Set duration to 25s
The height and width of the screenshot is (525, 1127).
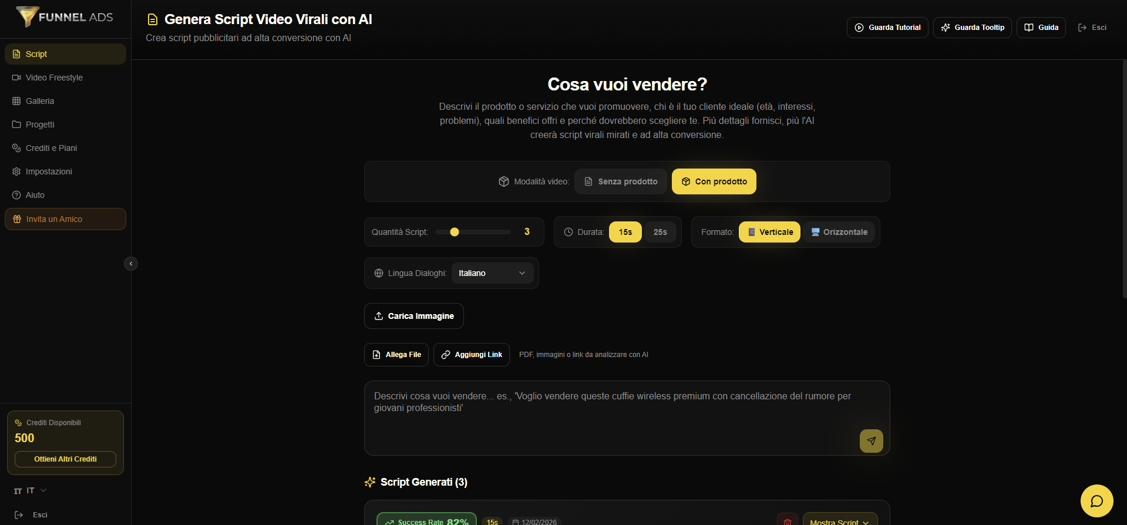(x=660, y=232)
